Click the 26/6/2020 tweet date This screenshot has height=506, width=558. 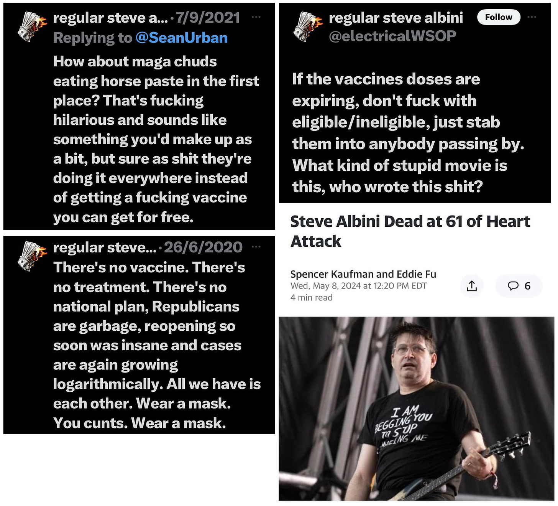pyautogui.click(x=203, y=247)
